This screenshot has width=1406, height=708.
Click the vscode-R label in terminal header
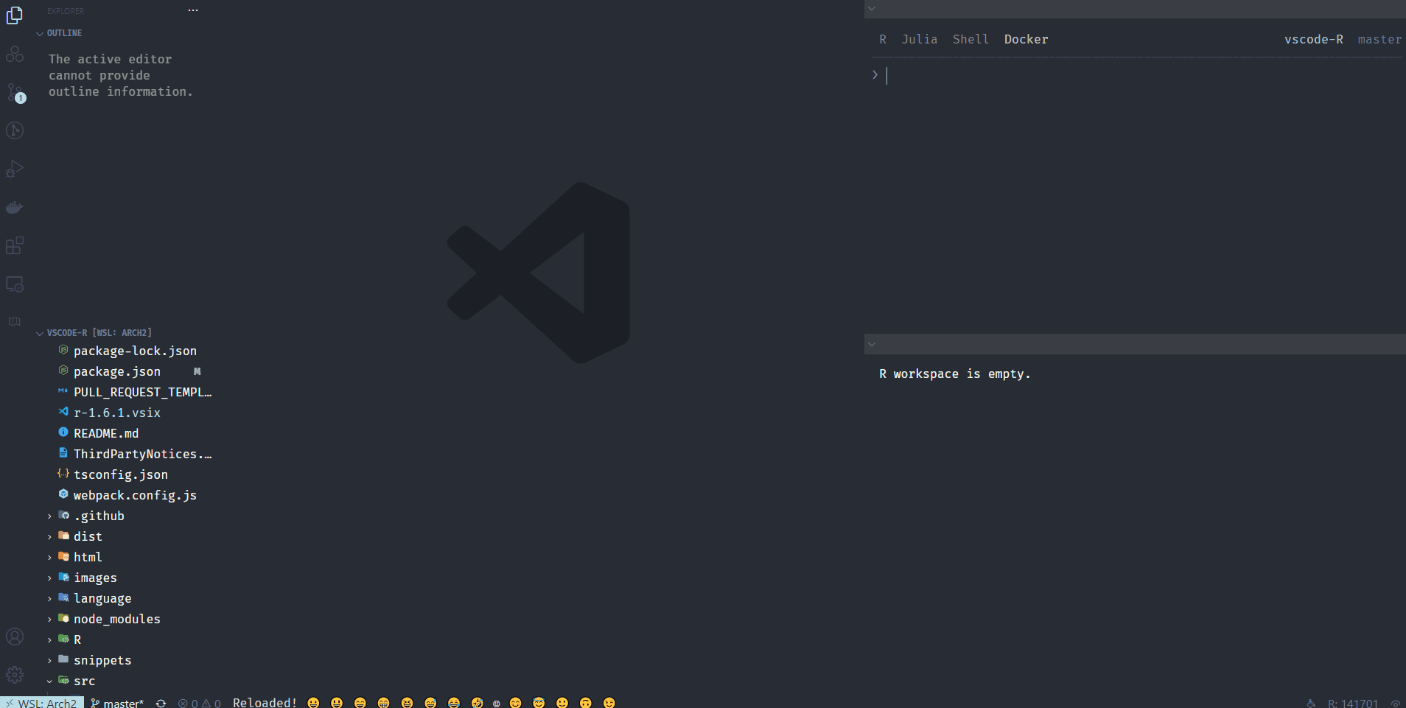coord(1314,39)
